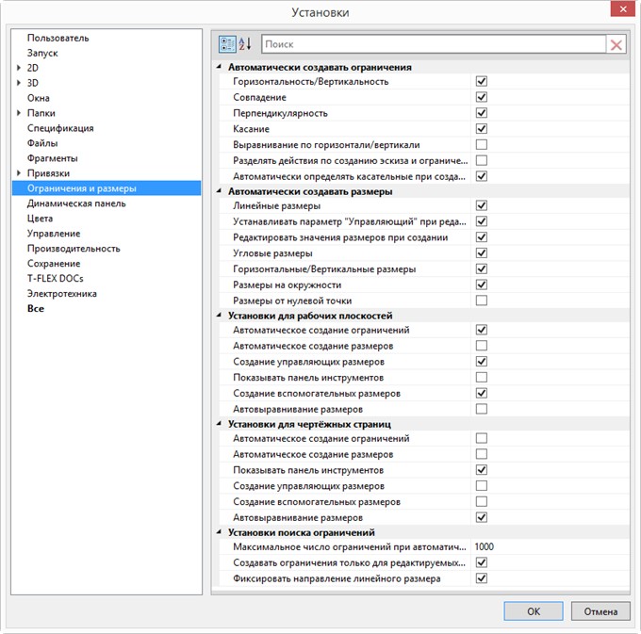Toggle Размеры на окружности checkbox

pyautogui.click(x=482, y=284)
